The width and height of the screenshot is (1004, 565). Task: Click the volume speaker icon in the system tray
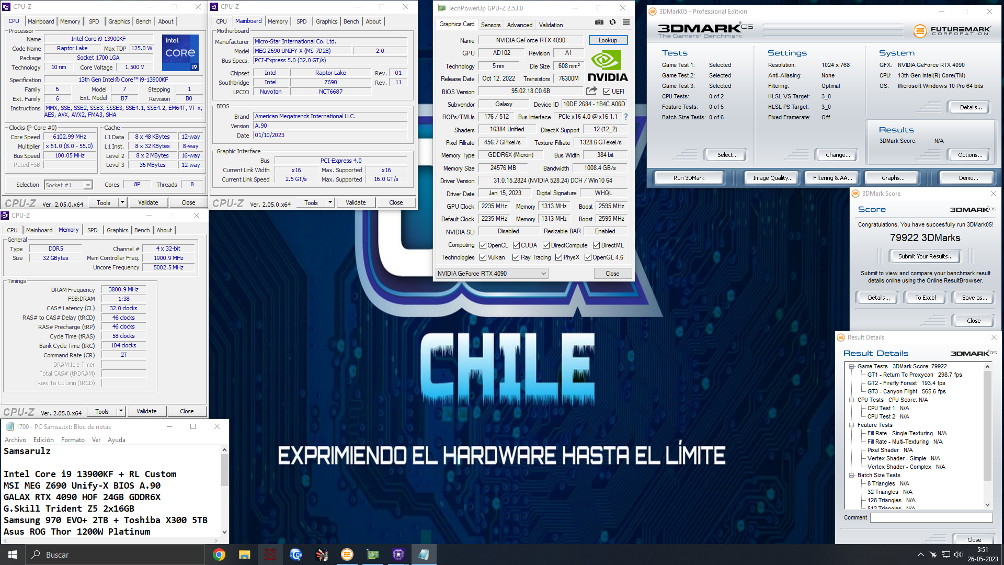coord(958,555)
